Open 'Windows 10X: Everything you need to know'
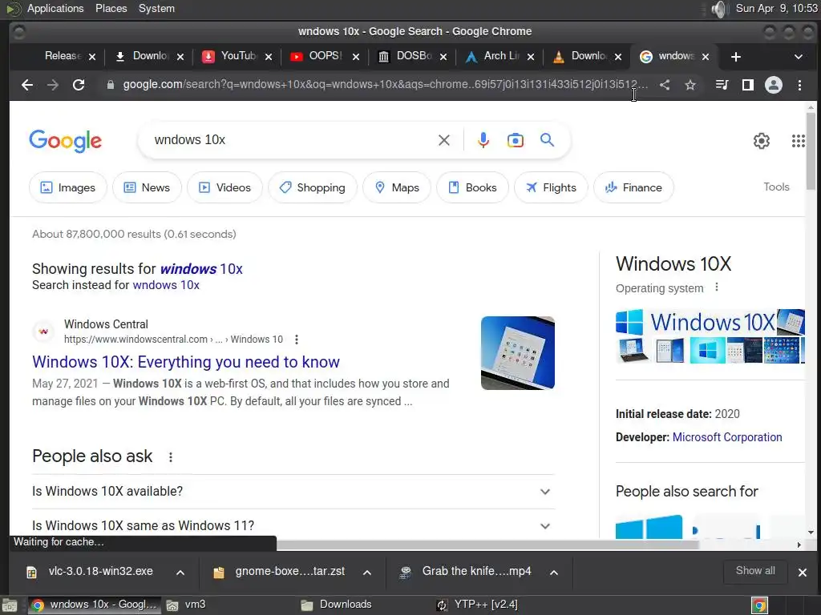Screen dimensions: 821x615 pos(186,362)
